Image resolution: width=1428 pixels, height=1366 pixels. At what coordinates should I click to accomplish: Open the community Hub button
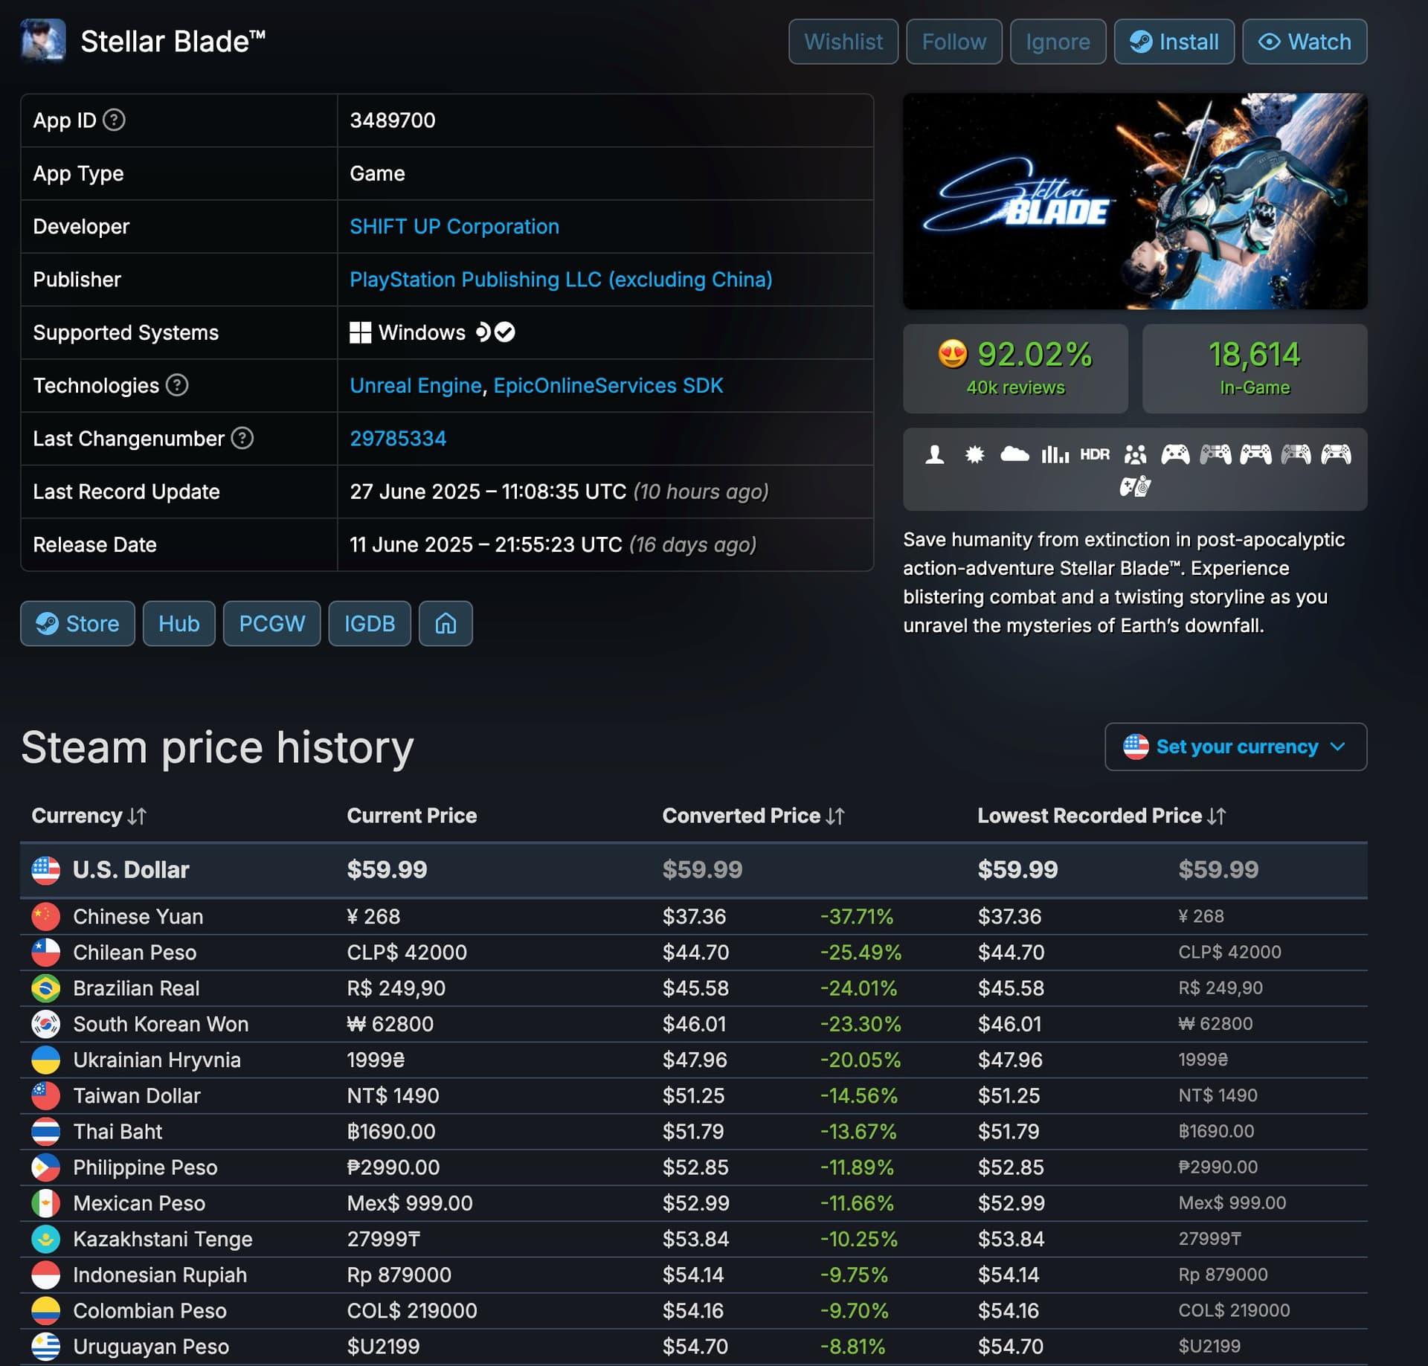click(x=178, y=623)
